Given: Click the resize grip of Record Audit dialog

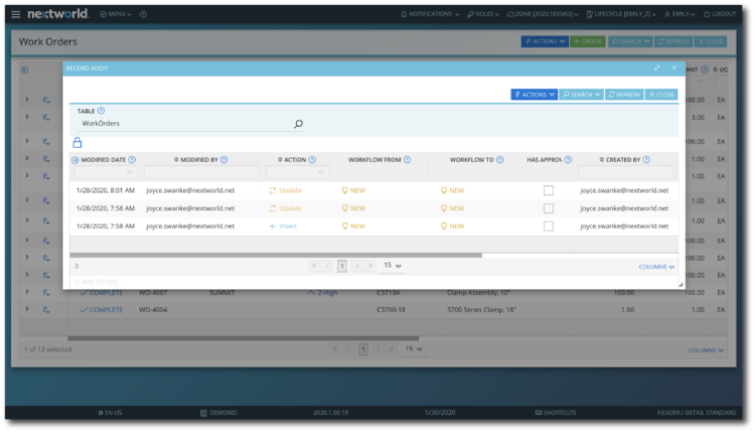Looking at the screenshot, I should [681, 285].
